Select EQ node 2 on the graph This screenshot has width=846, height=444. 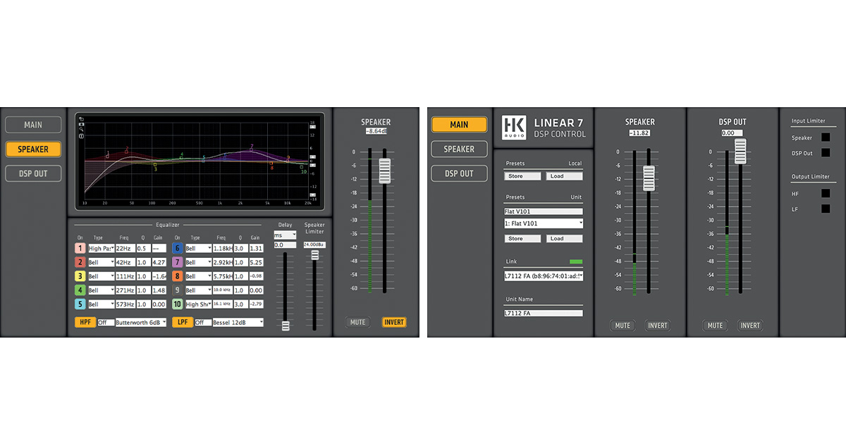pos(126,152)
